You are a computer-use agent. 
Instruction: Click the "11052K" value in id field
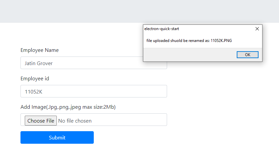click(x=34, y=92)
